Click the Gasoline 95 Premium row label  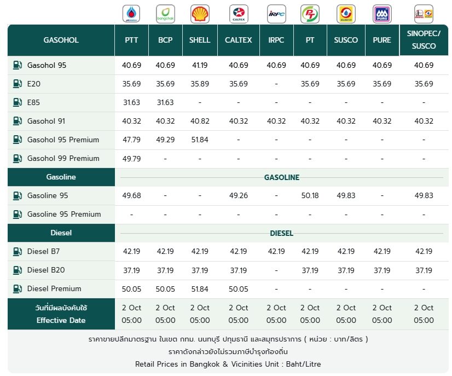(x=64, y=214)
